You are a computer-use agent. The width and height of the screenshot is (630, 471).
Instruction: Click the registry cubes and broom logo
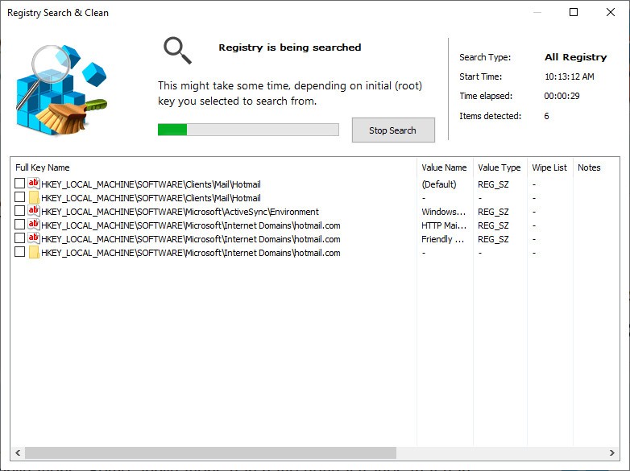[60, 89]
